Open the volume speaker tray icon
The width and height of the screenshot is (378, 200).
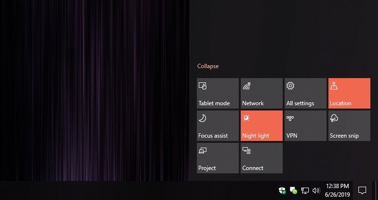click(x=316, y=190)
